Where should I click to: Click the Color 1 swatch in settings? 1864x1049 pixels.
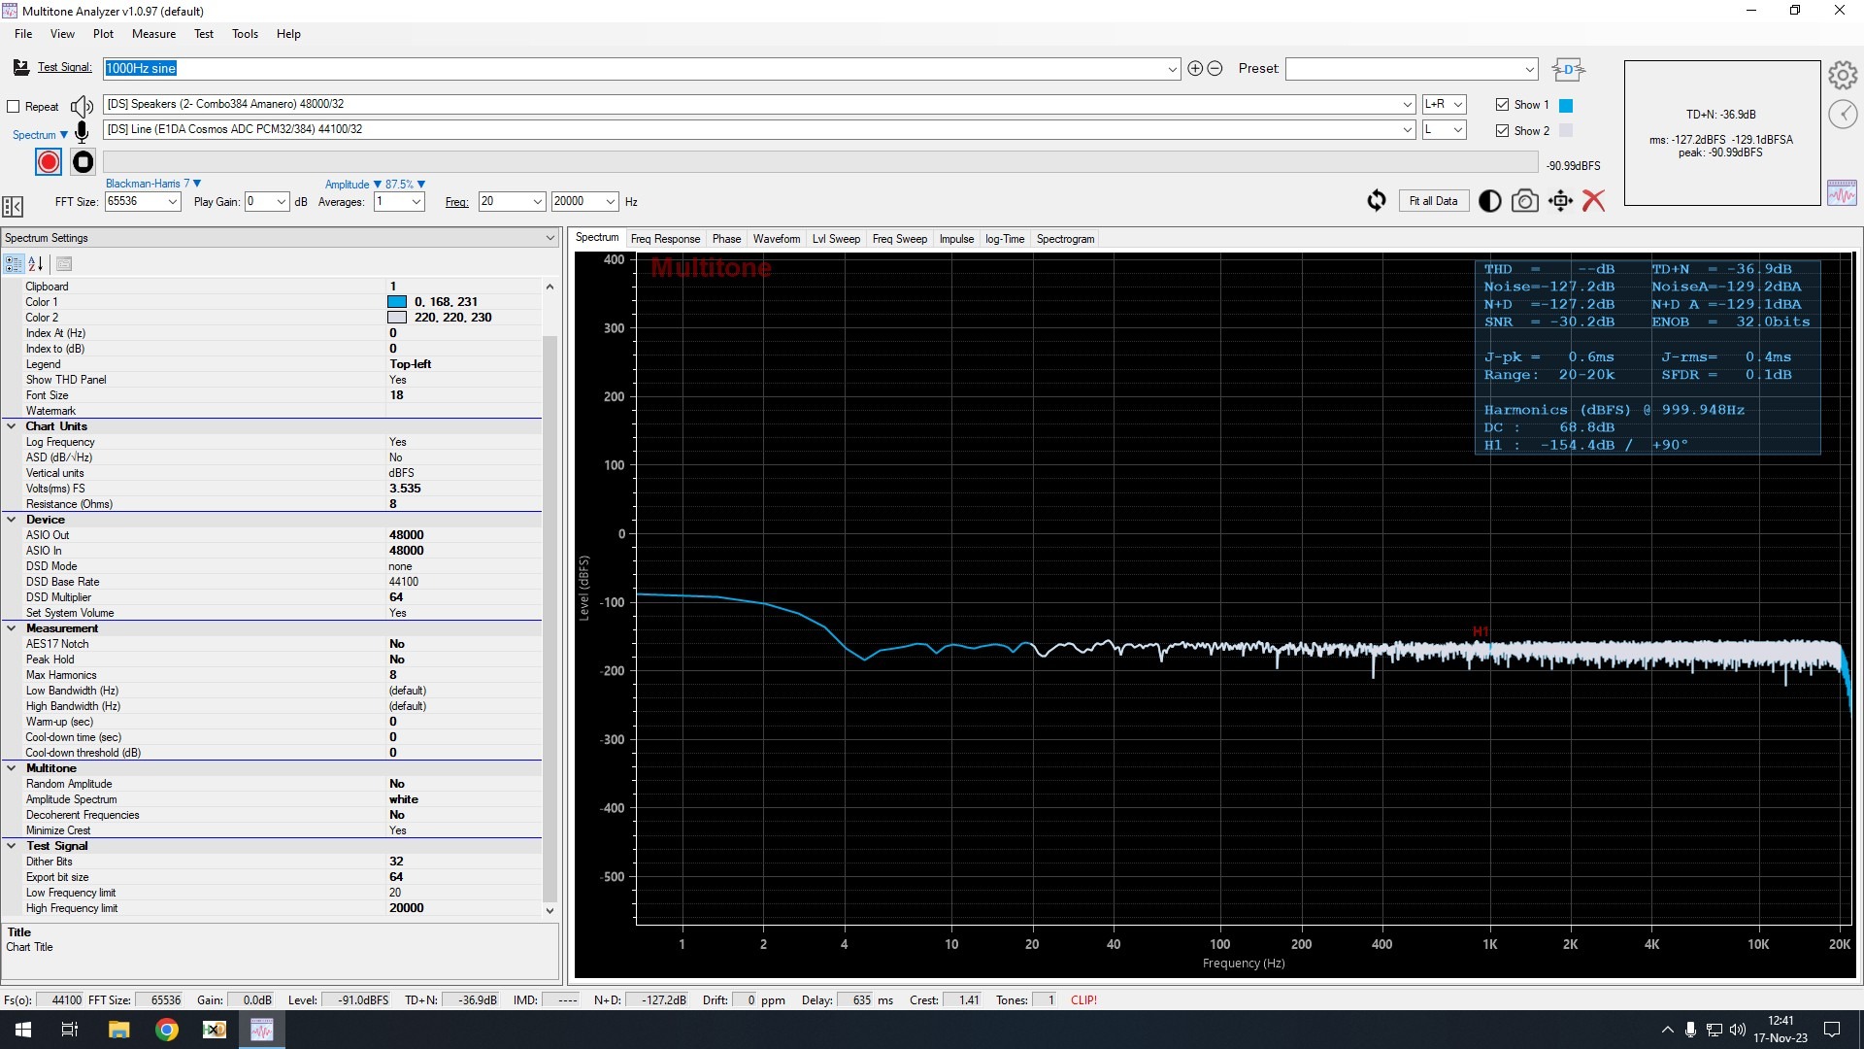[x=397, y=302]
